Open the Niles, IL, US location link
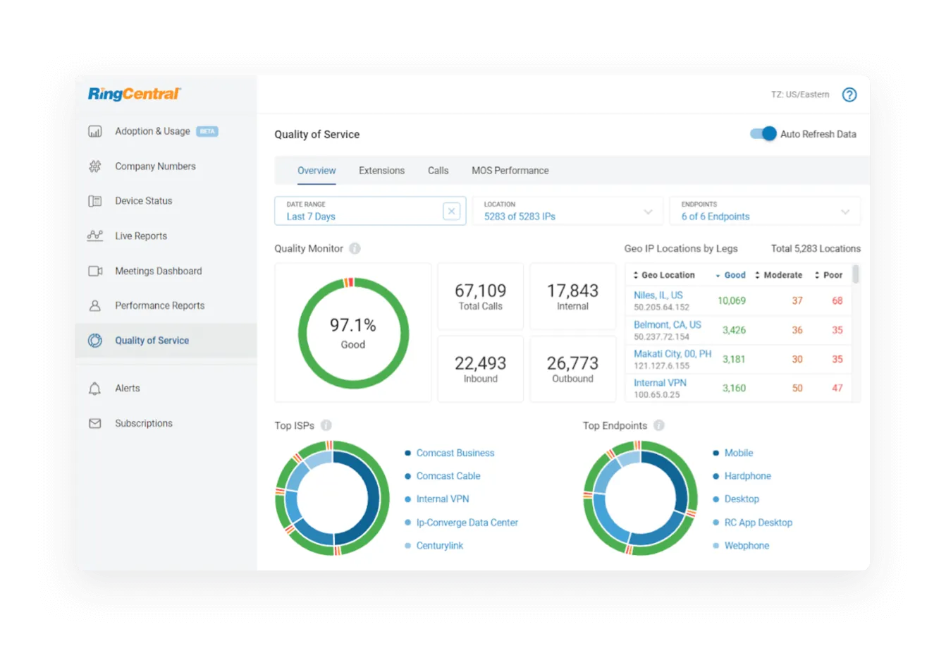The image size is (946, 646). [x=658, y=295]
